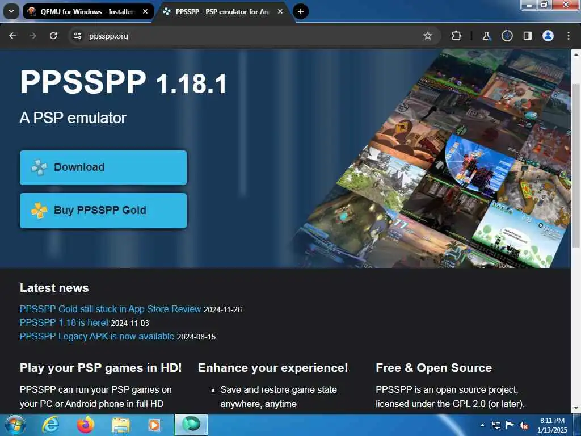Open Windows Explorer folder in taskbar
Viewport: 581px width, 436px height.
click(121, 425)
